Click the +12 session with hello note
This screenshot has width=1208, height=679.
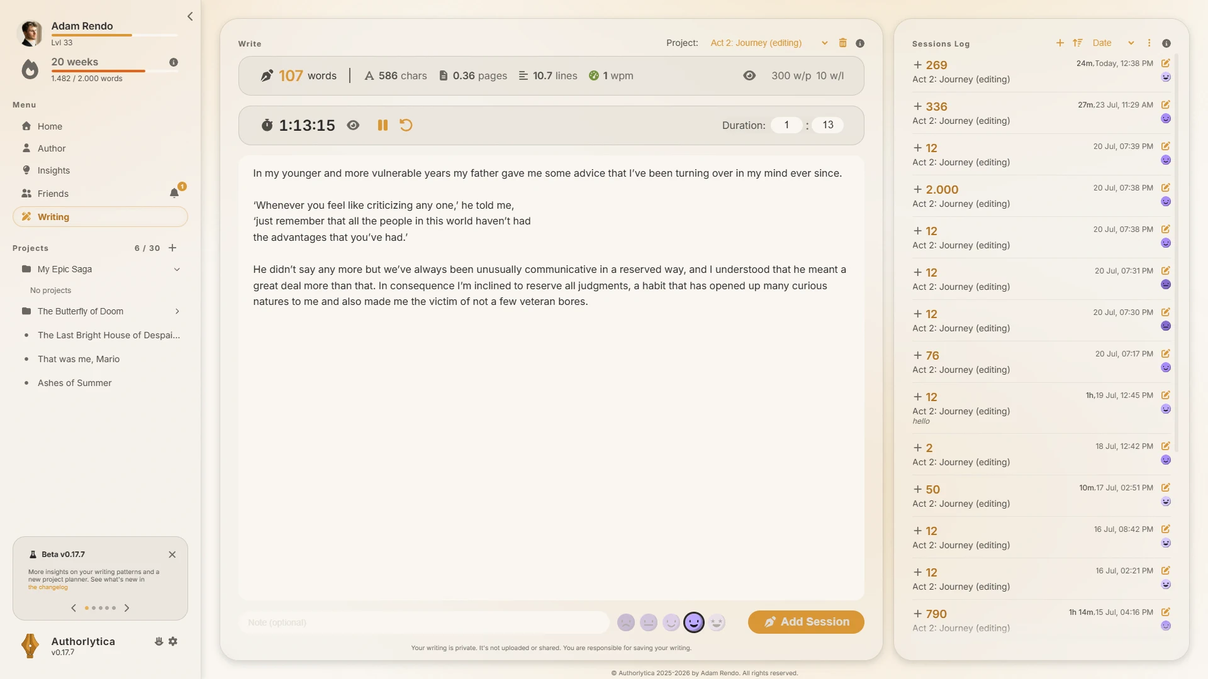[1041, 408]
